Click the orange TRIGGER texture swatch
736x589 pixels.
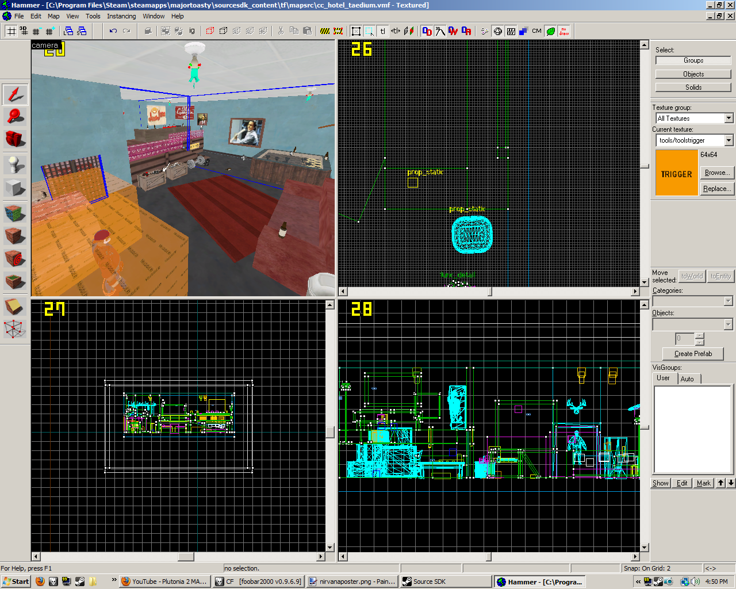tap(676, 173)
